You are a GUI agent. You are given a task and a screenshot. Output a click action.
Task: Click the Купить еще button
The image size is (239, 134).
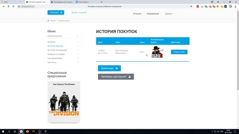pos(109,68)
